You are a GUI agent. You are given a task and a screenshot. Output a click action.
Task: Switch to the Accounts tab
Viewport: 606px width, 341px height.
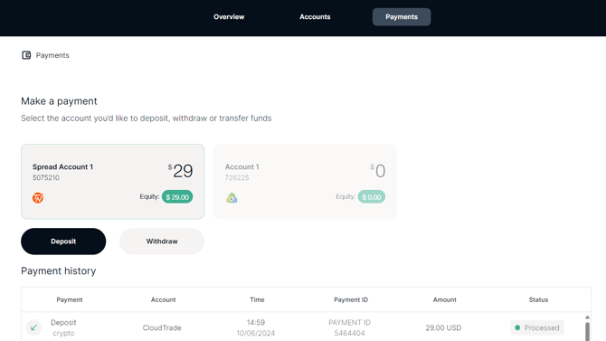[x=315, y=17]
